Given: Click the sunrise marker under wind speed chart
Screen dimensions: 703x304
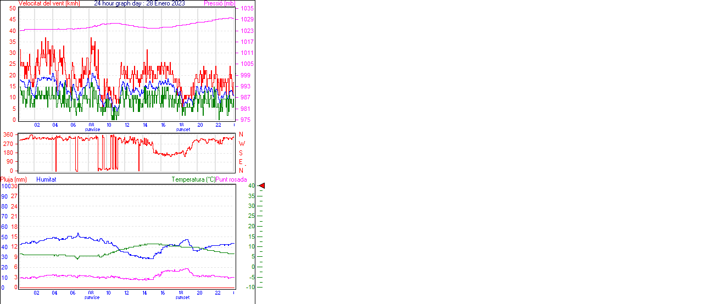Looking at the screenshot, I should pos(92,130).
